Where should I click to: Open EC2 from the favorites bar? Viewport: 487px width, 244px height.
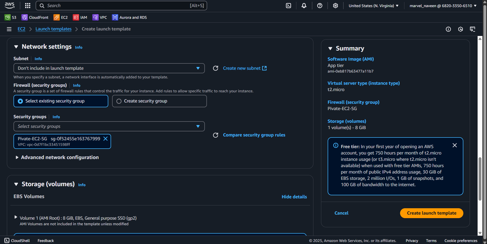point(61,17)
